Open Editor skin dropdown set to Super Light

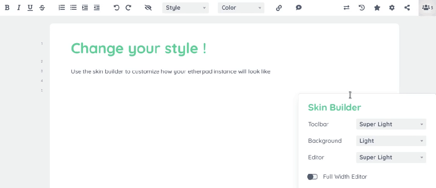[391, 157]
